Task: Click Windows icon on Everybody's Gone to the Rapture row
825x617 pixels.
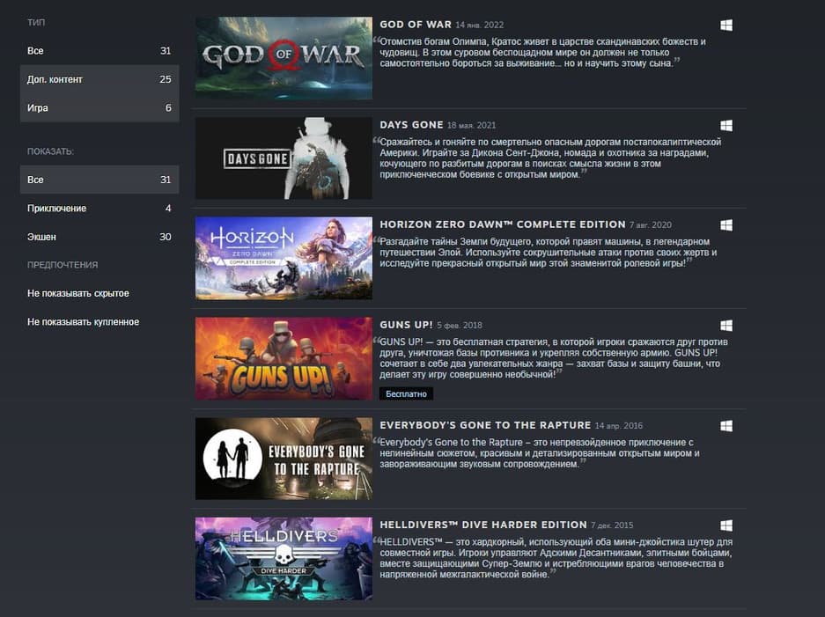Action: click(x=726, y=425)
